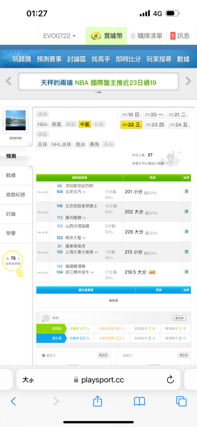Choose date 01/20 一
The width and height of the screenshot is (197, 427).
(x=155, y=114)
